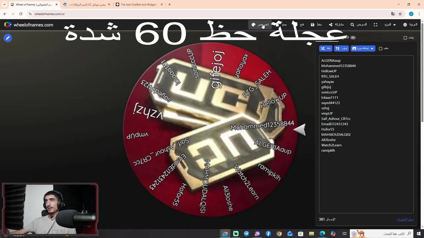The height and width of the screenshot is (238, 424).
Task: Open the tab search dropdown arrow
Action: click(x=4, y=5)
